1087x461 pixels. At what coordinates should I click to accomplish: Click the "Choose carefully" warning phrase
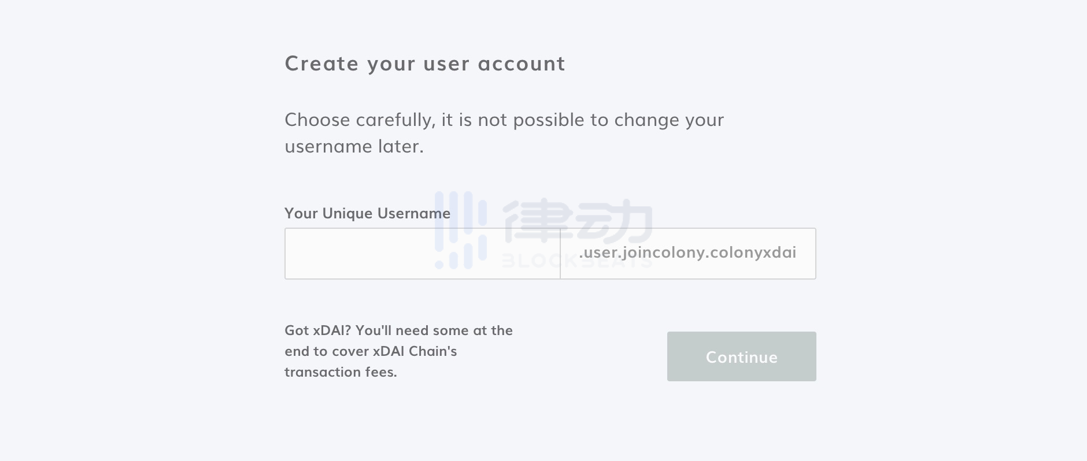pyautogui.click(x=359, y=120)
